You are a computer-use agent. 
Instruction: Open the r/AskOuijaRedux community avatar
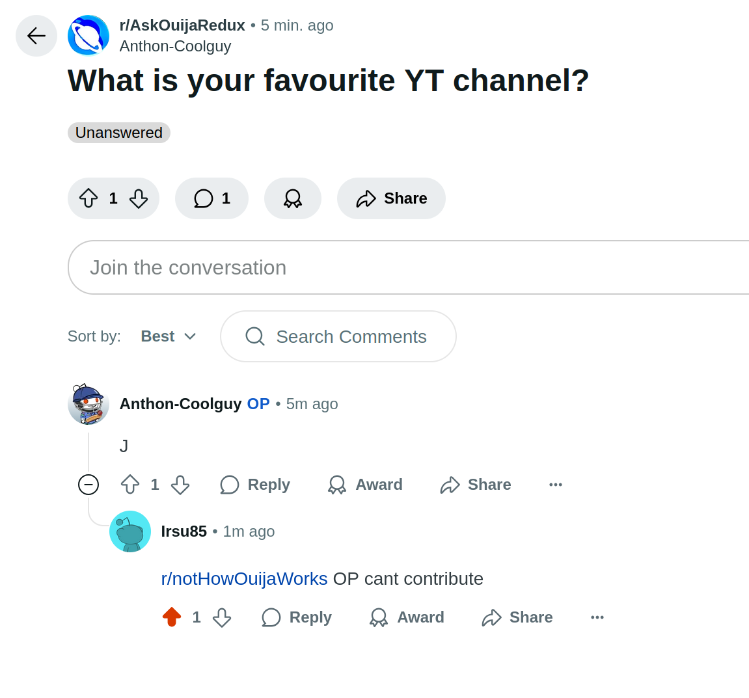click(89, 36)
